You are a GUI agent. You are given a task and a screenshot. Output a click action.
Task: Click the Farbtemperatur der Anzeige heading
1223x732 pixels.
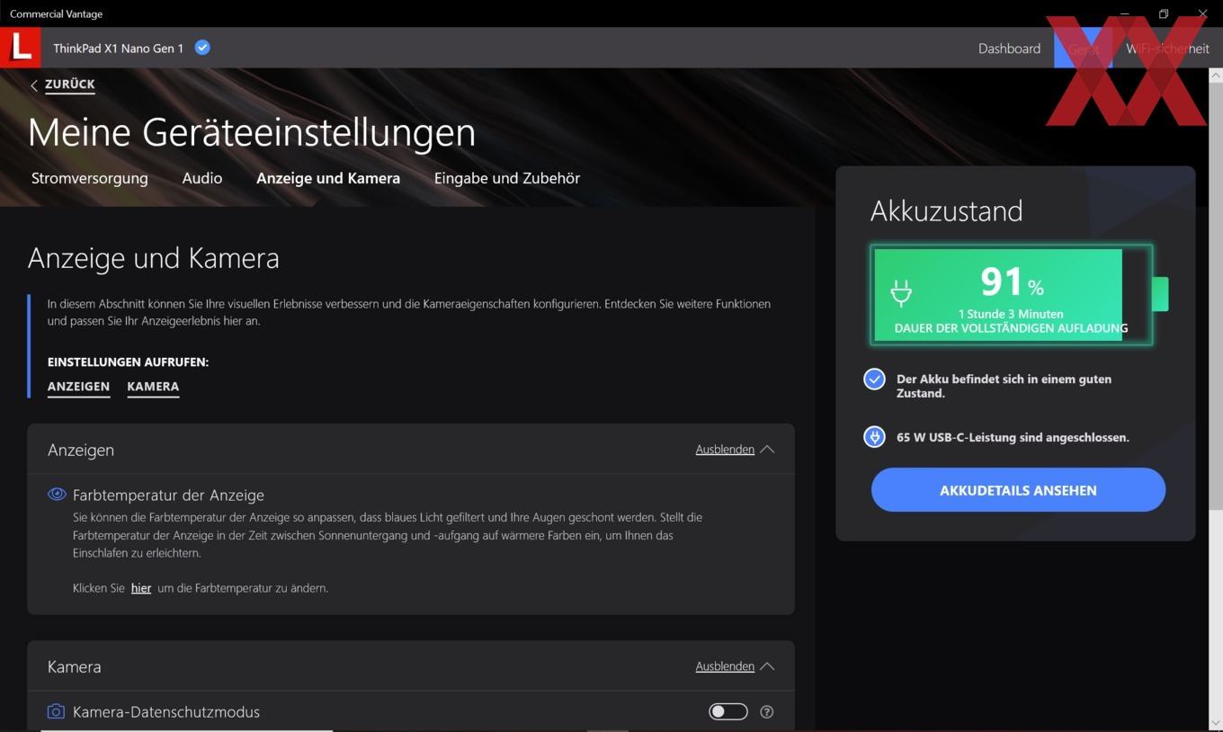point(168,495)
